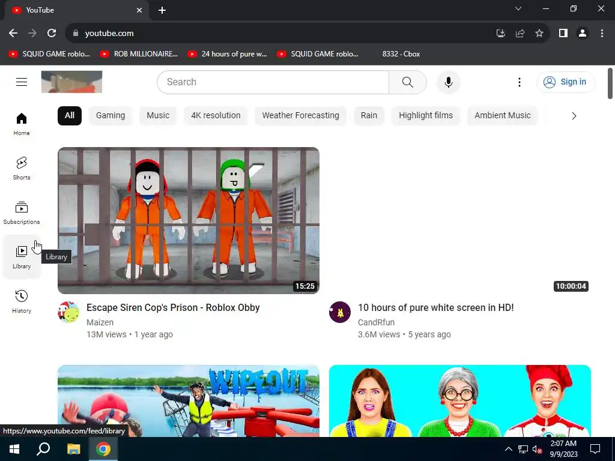This screenshot has height=461, width=615.
Task: Play the white screen 10:00:04 thumbnail
Action: click(459, 220)
